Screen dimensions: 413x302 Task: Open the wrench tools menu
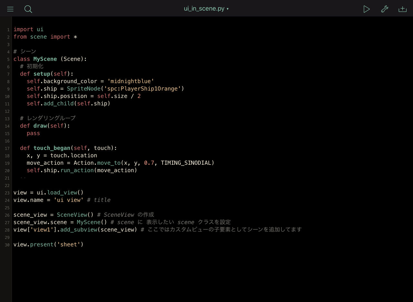point(385,9)
